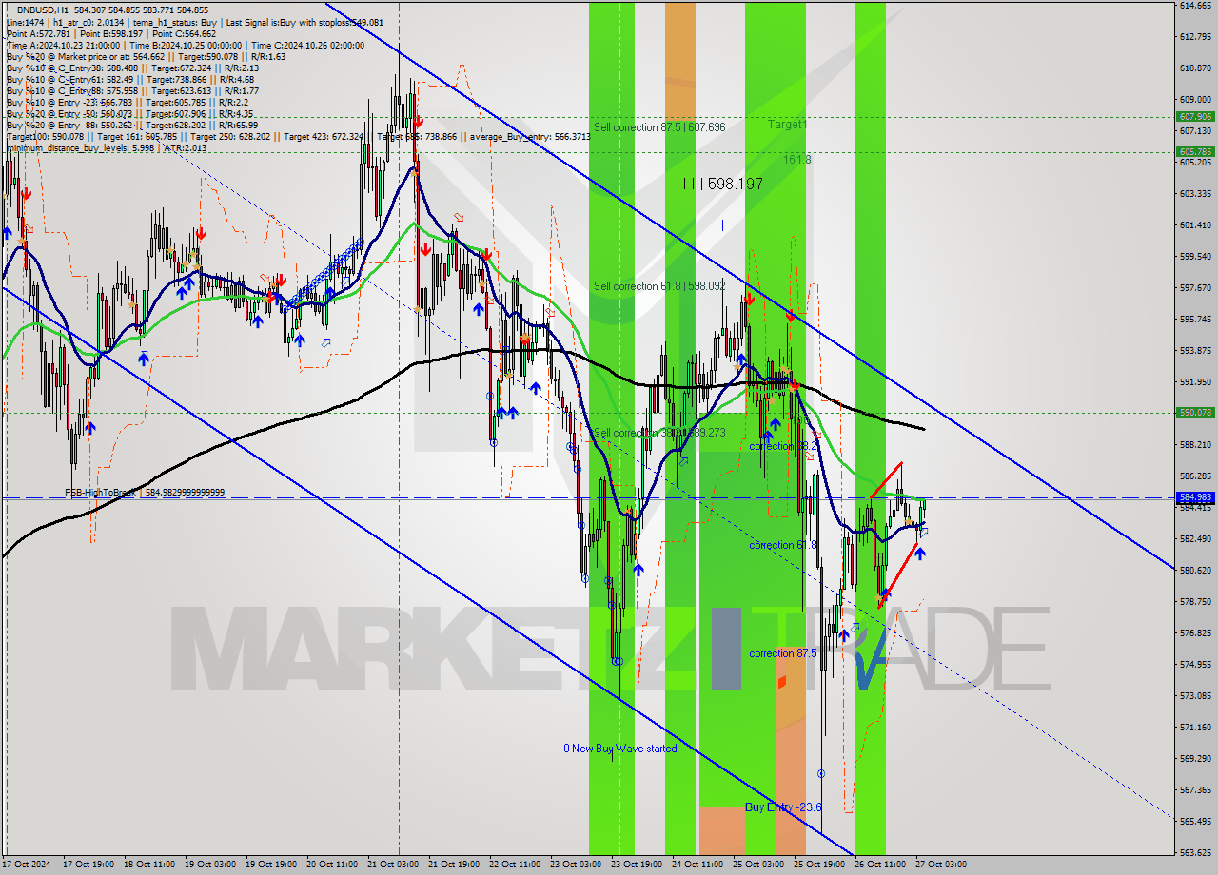Click the '27 Oct 03:00' time label
Viewport: 1218px width, 875px height.
pyautogui.click(x=943, y=865)
